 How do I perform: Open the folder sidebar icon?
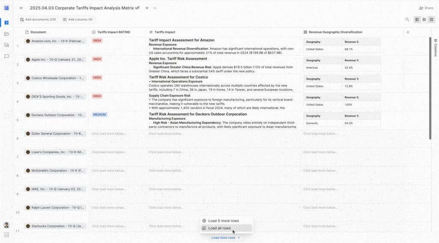(x=6, y=34)
